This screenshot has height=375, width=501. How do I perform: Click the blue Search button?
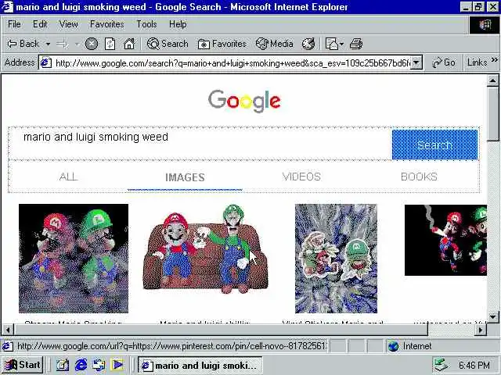[435, 145]
